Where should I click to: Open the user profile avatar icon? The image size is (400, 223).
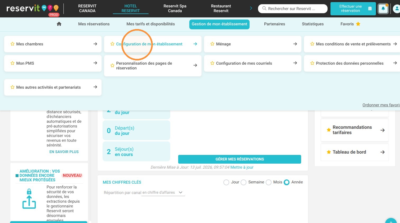(x=396, y=9)
